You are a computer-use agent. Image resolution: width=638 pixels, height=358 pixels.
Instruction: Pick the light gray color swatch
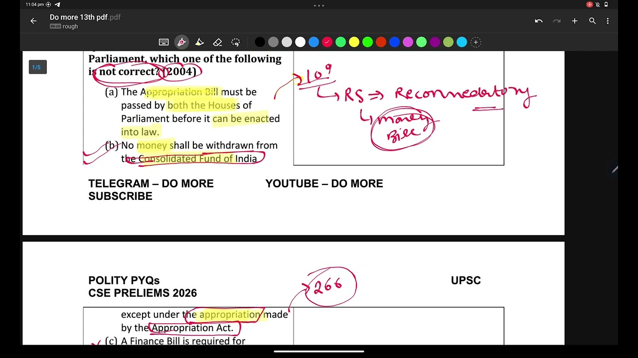pos(287,42)
